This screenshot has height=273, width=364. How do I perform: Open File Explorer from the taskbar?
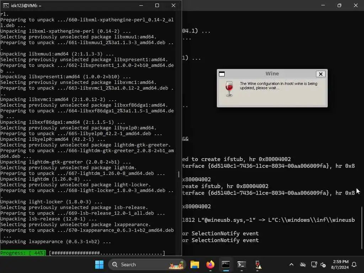(195, 264)
